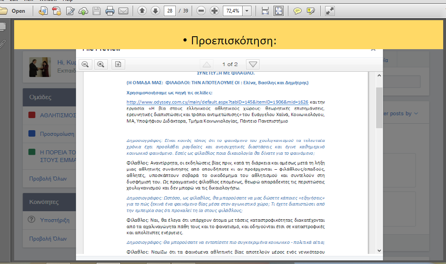This screenshot has width=446, height=264.
Task: Open the Υποστήριξη community
Action: coord(55,220)
